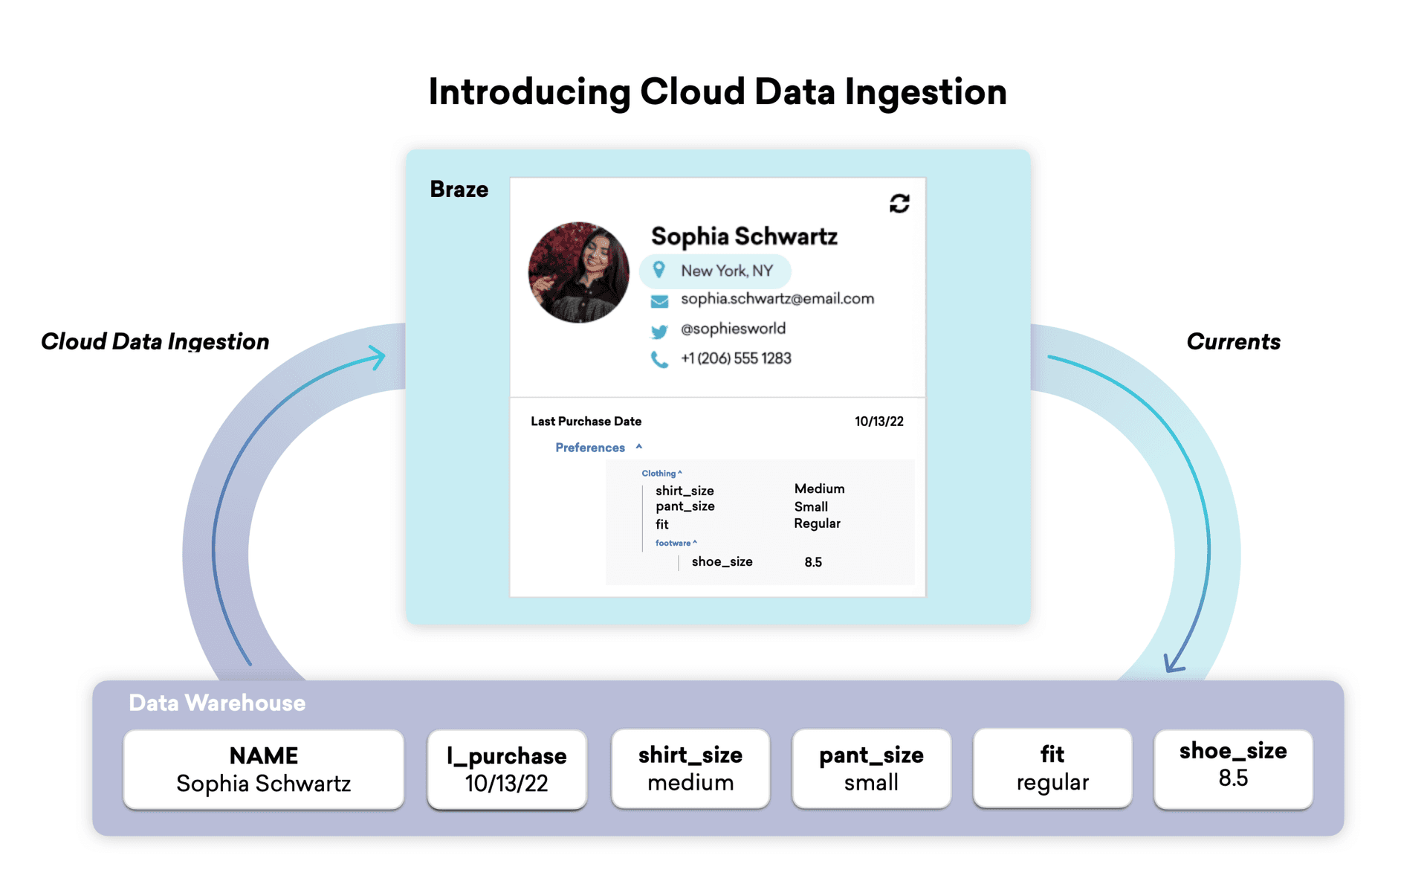Click the Regular value in preferences
The width and height of the screenshot is (1427, 890).
click(x=817, y=523)
